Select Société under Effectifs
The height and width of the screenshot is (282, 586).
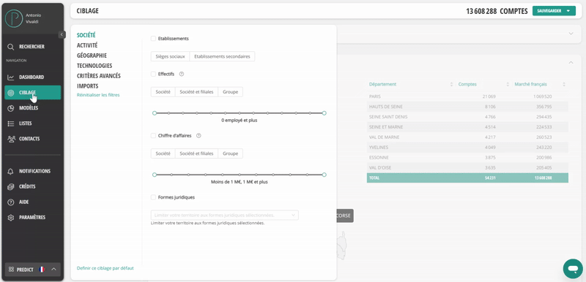(x=163, y=92)
